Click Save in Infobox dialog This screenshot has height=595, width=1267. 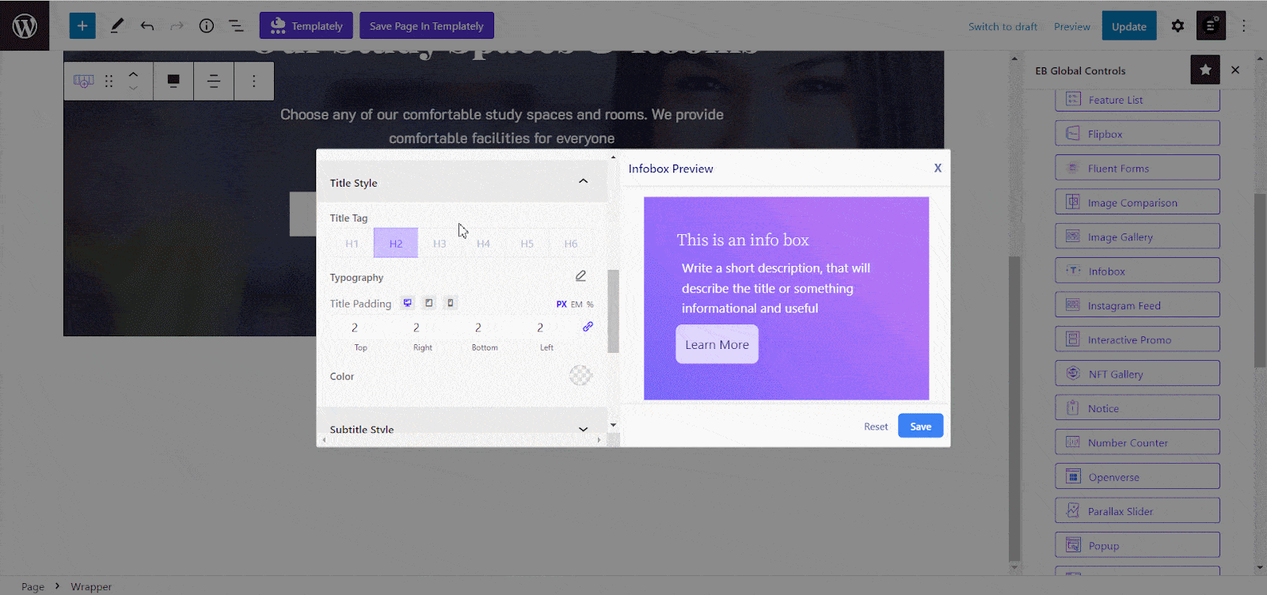[920, 426]
